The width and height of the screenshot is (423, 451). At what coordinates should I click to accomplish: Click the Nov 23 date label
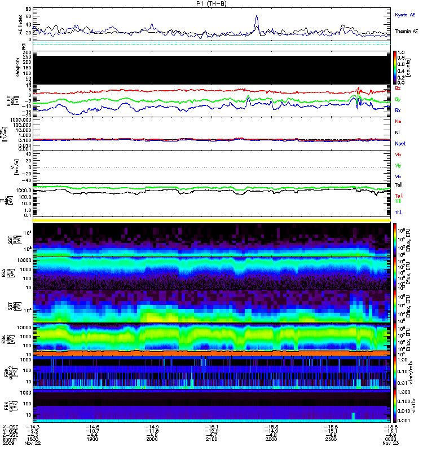coord(390,443)
